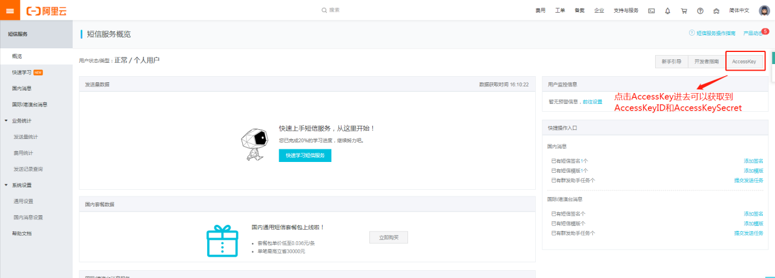Click 添加签名 under 国际/港澳台消息

coord(753,214)
